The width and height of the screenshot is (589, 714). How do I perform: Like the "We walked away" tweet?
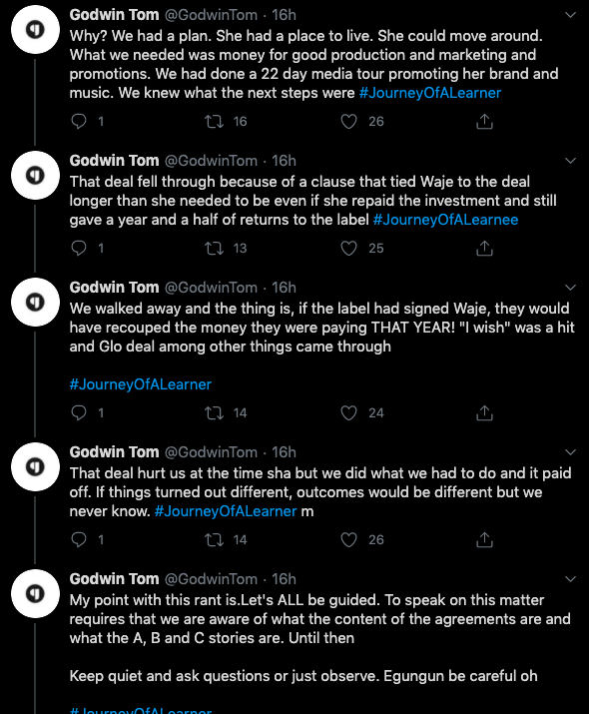click(x=348, y=413)
